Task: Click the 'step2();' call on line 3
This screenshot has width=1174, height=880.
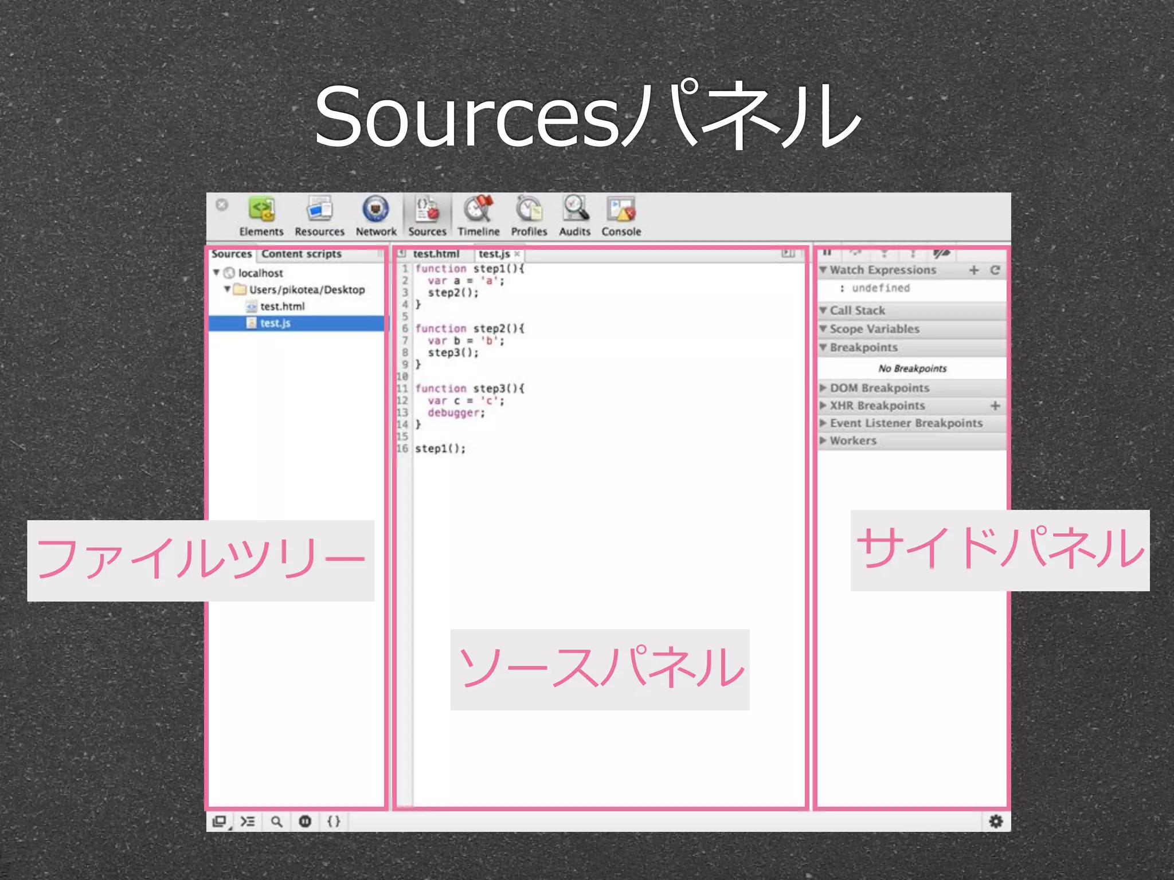Action: click(x=453, y=293)
